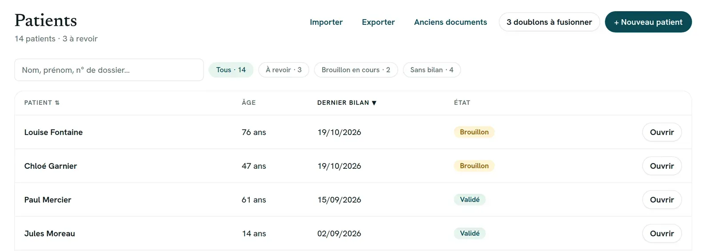Click the Âge column header
Viewport: 711px width, 251px height.
pyautogui.click(x=249, y=103)
